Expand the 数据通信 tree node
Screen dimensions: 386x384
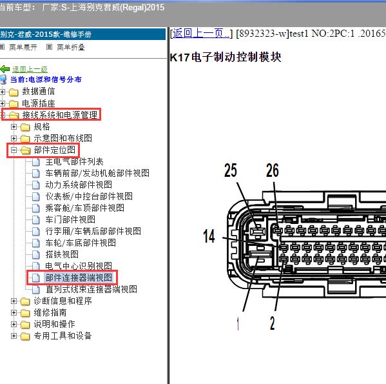pos(2,92)
